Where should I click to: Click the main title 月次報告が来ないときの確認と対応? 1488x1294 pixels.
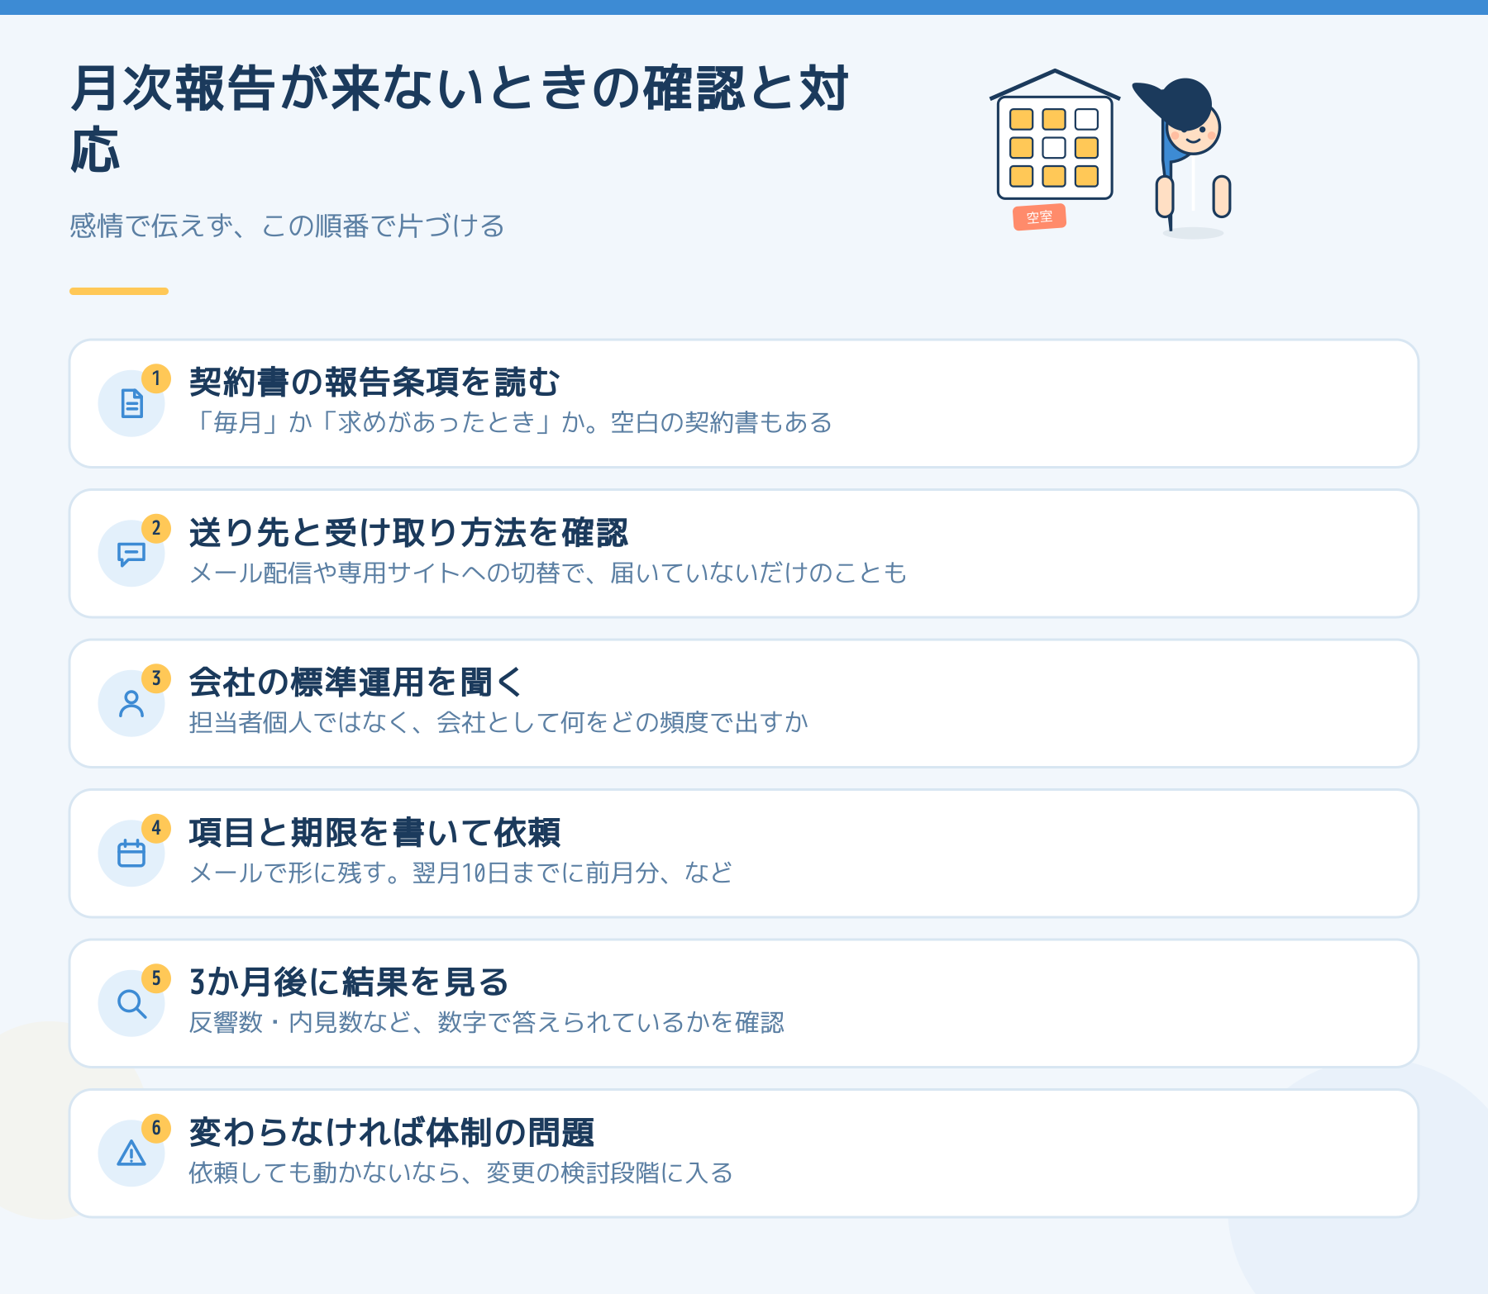click(x=460, y=119)
